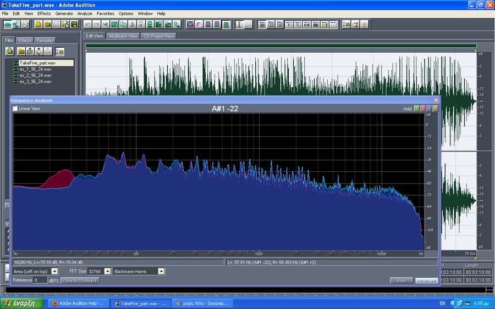Open the FFT Size dropdown
This screenshot has height=309, width=495.
(x=107, y=271)
